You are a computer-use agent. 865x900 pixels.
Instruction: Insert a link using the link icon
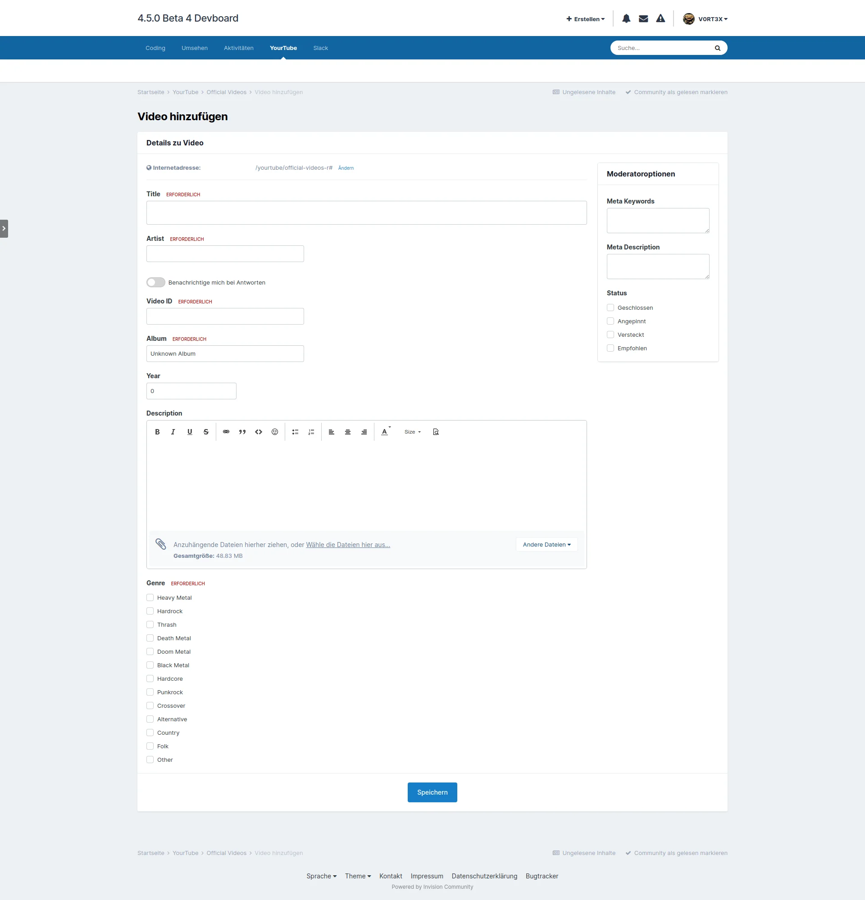point(226,432)
